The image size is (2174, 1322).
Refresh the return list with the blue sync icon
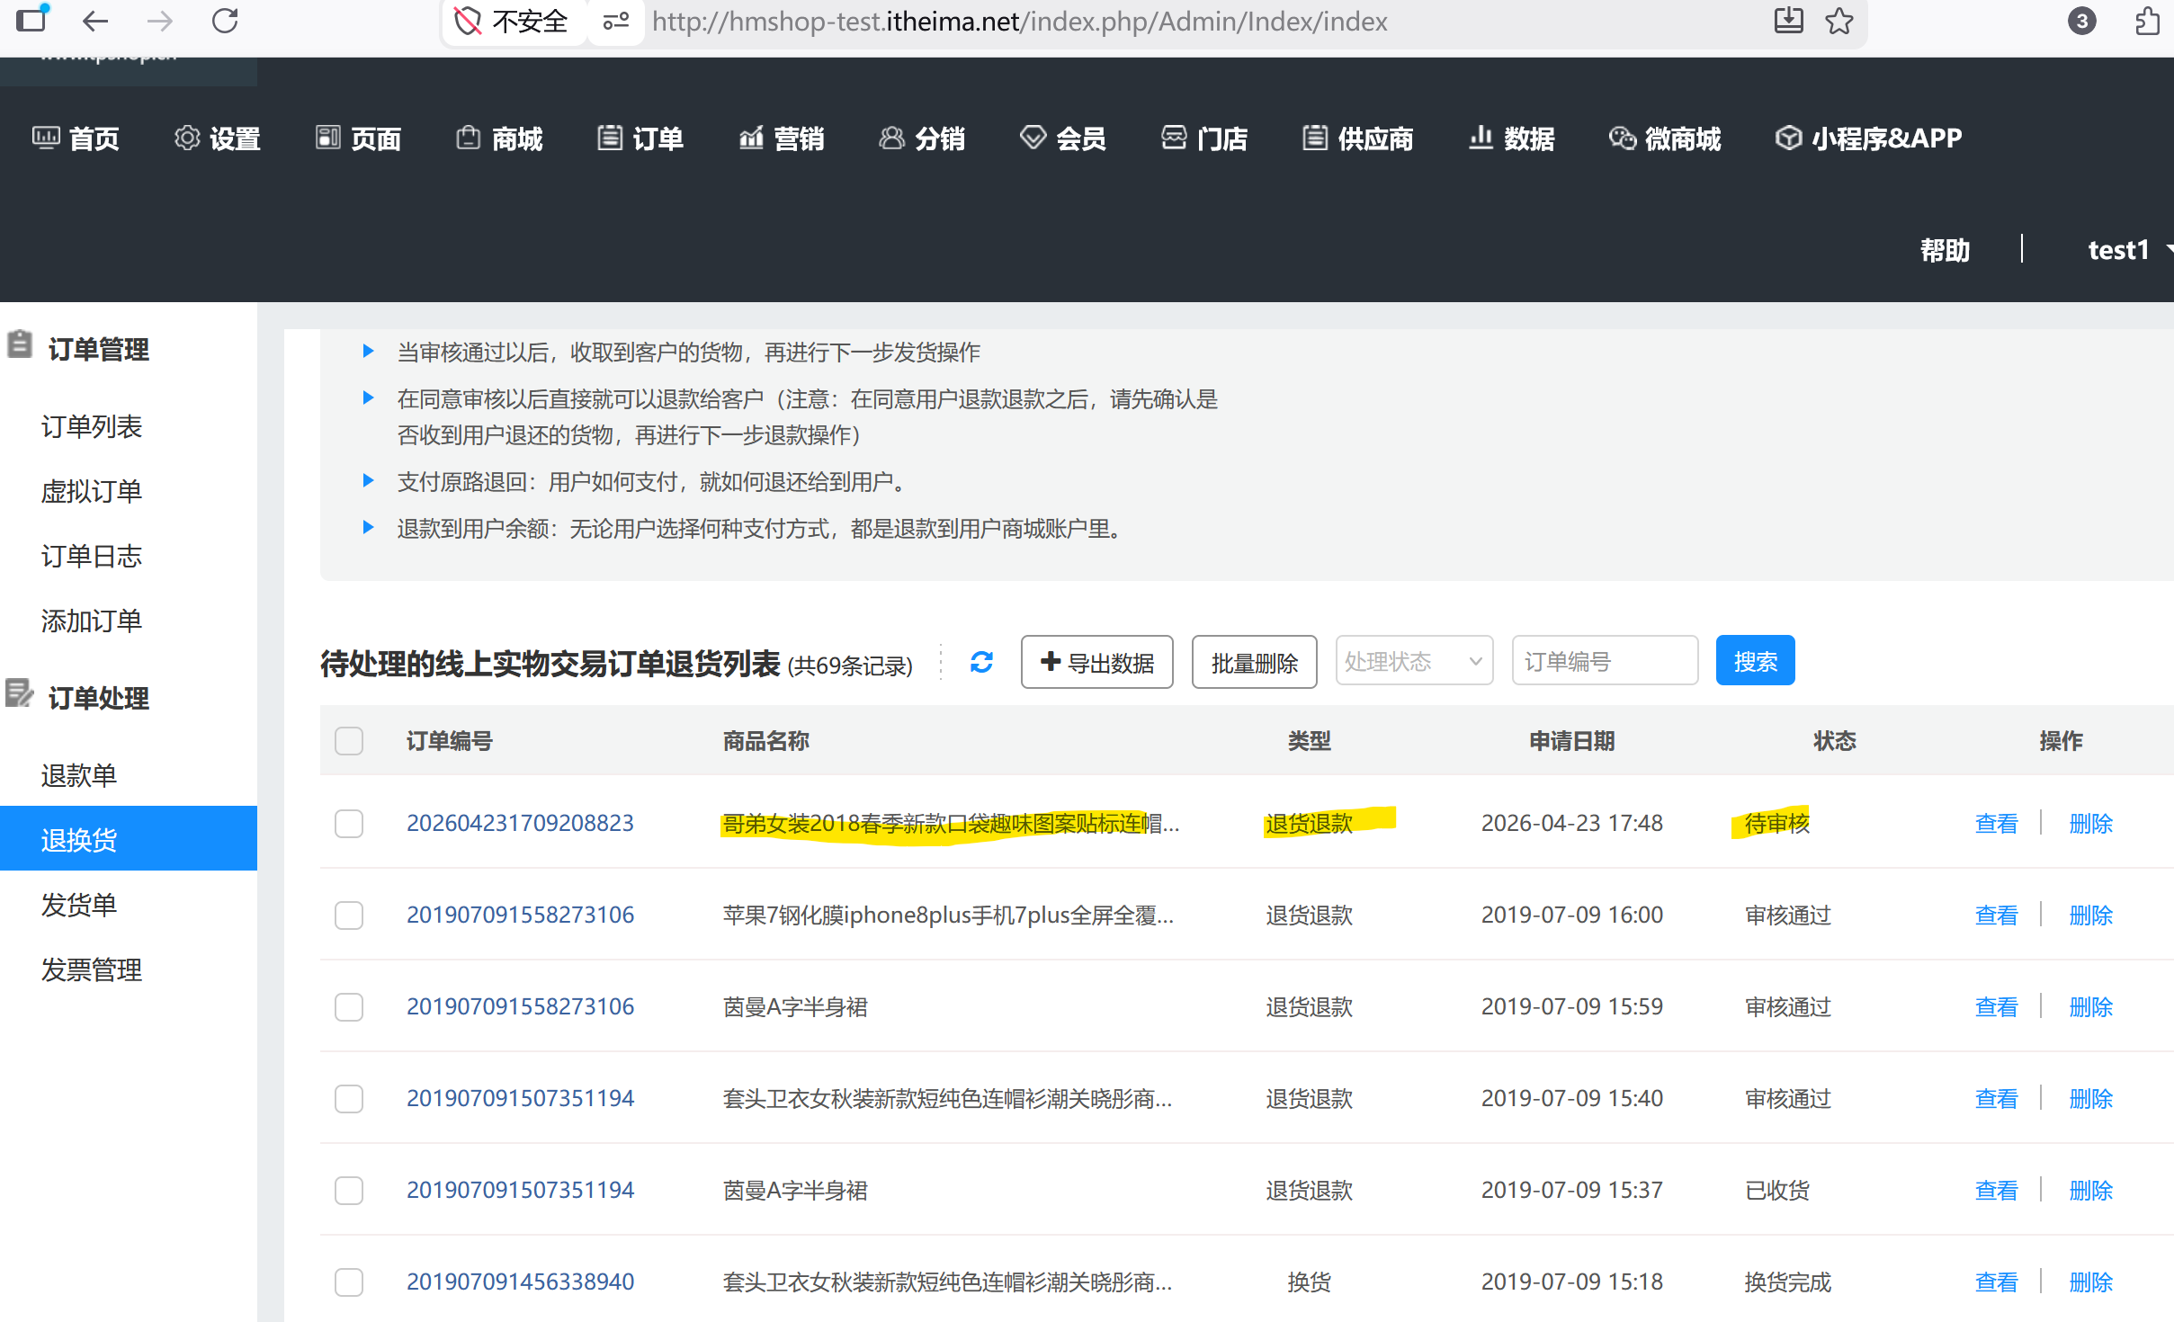[981, 663]
